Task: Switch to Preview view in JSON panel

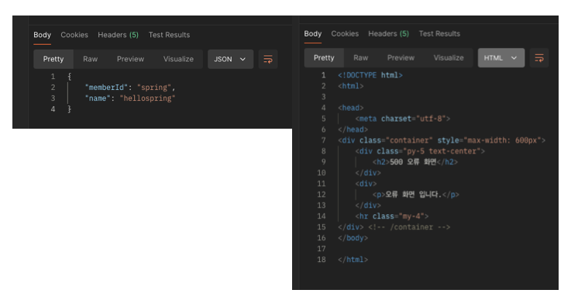Action: [x=130, y=59]
